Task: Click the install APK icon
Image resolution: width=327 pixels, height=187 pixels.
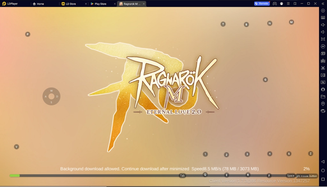Action: click(323, 61)
